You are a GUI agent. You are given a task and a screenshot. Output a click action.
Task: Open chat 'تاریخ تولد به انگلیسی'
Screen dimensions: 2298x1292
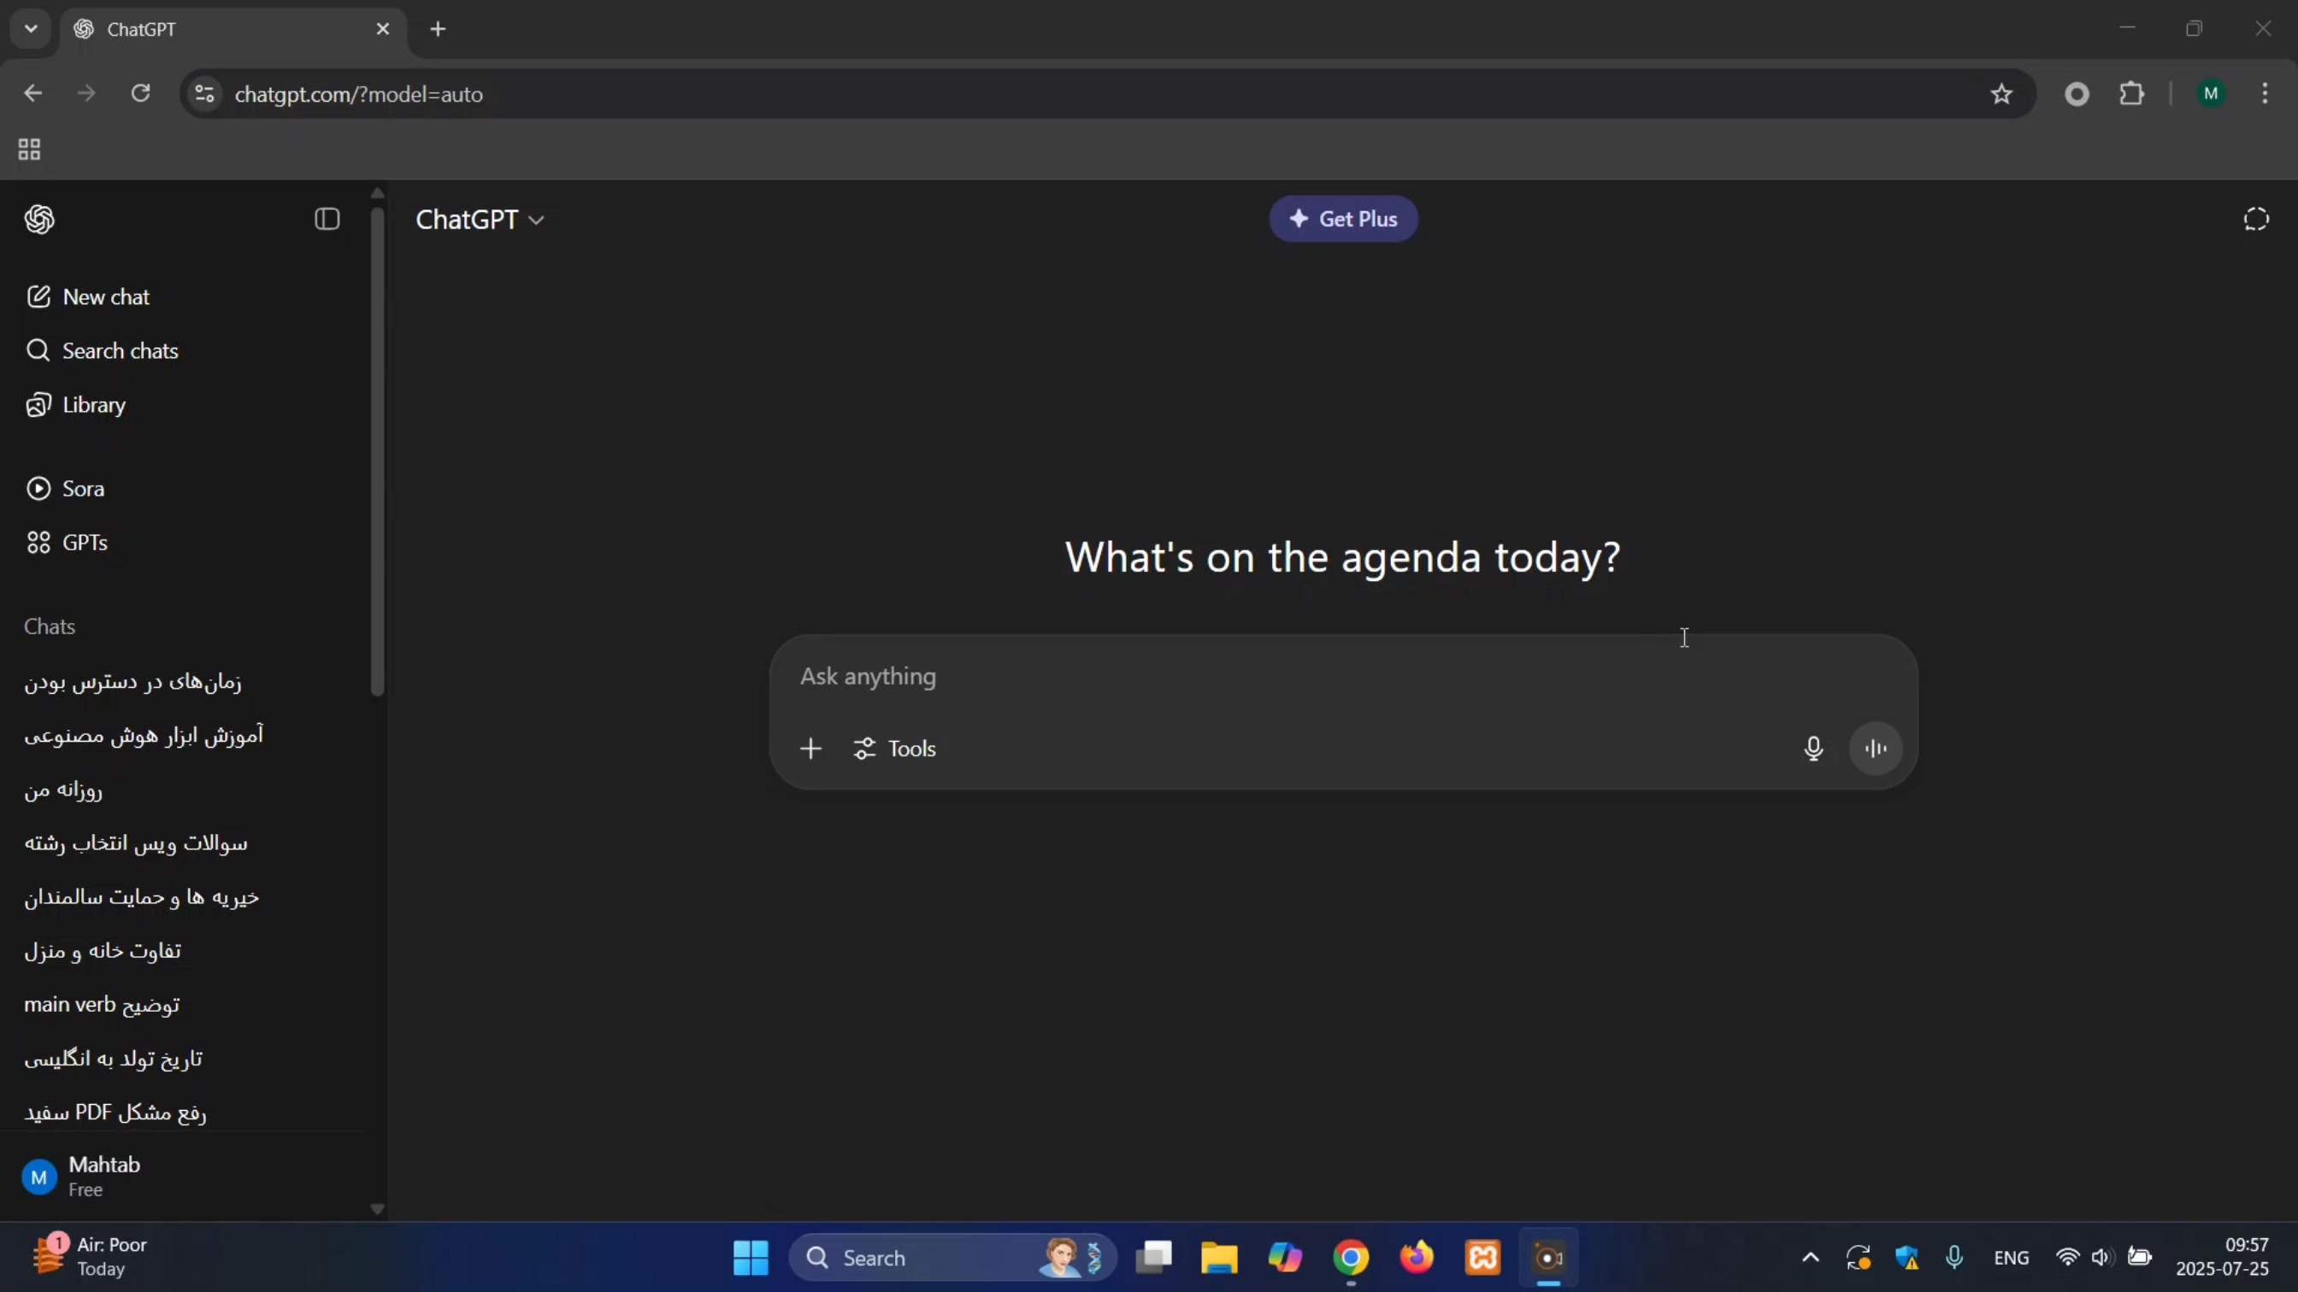(x=114, y=1060)
